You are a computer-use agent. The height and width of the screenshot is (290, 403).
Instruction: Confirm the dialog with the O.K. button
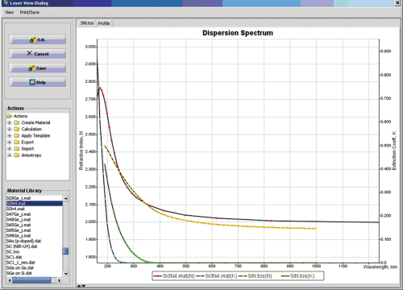click(x=37, y=39)
